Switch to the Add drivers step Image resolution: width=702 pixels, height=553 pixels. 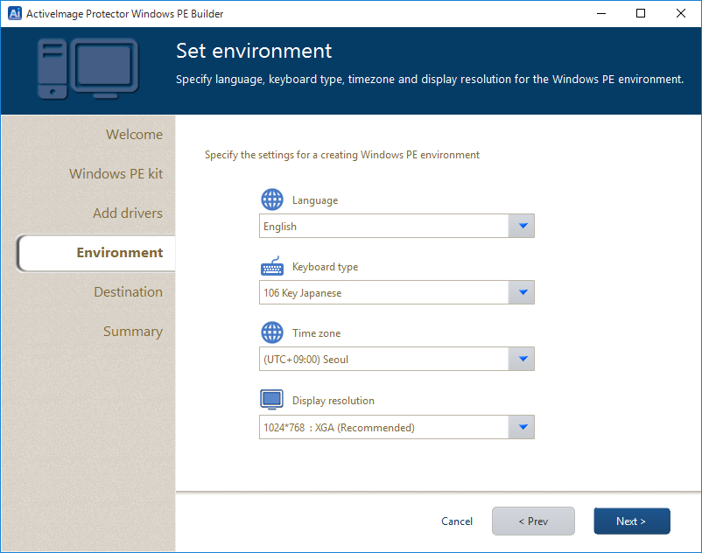click(128, 213)
